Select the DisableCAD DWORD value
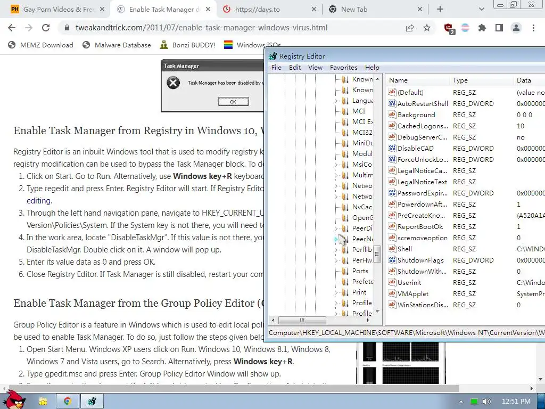This screenshot has height=409, width=545. coord(415,149)
